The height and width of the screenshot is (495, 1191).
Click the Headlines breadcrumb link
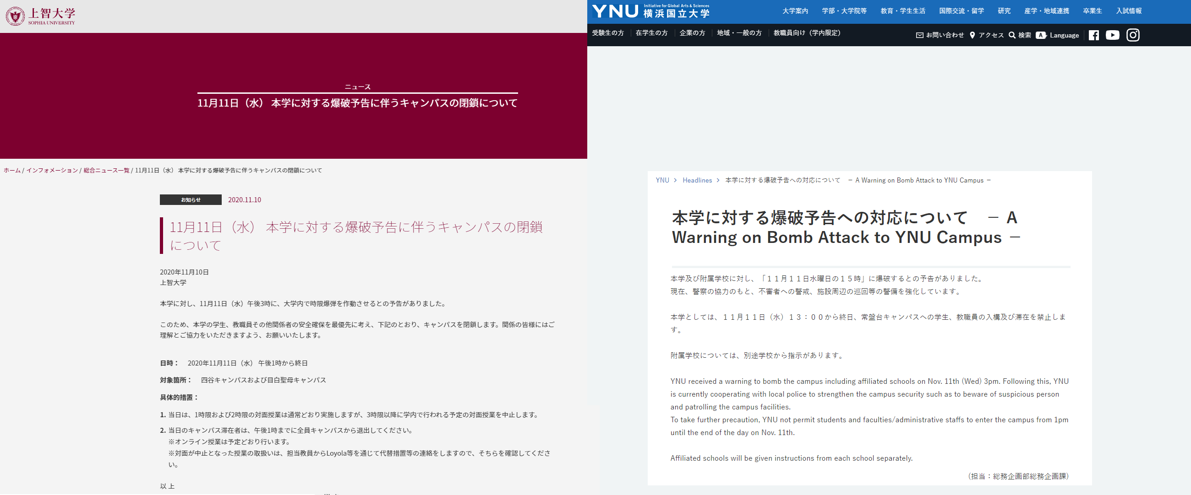point(697,180)
